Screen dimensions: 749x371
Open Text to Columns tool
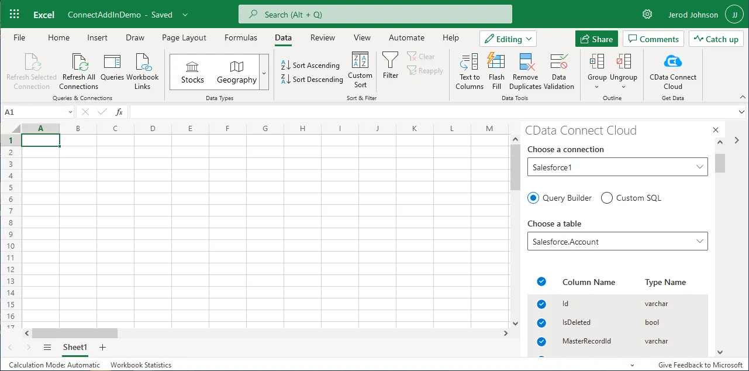pyautogui.click(x=469, y=62)
